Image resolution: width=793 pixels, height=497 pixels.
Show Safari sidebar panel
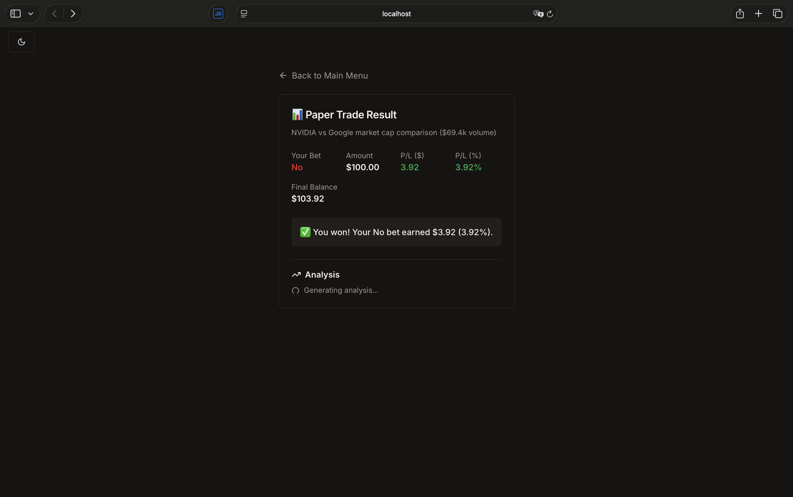pyautogui.click(x=15, y=13)
